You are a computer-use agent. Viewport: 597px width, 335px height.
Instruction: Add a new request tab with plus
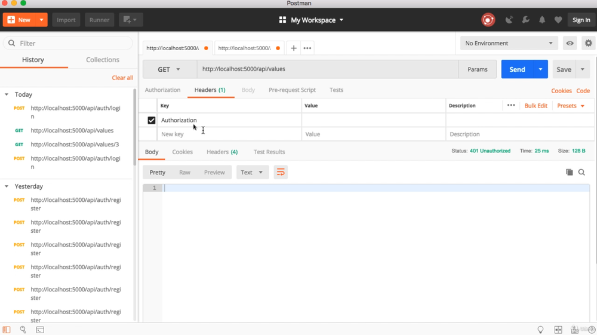(x=294, y=48)
